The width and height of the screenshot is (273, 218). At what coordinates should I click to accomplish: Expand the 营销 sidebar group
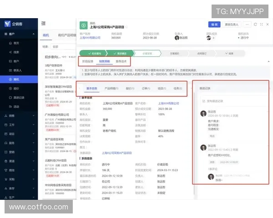(x=33, y=152)
